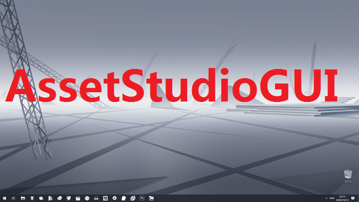The image size is (359, 202).
Task: Open Task View from the taskbar
Action: 14,198
